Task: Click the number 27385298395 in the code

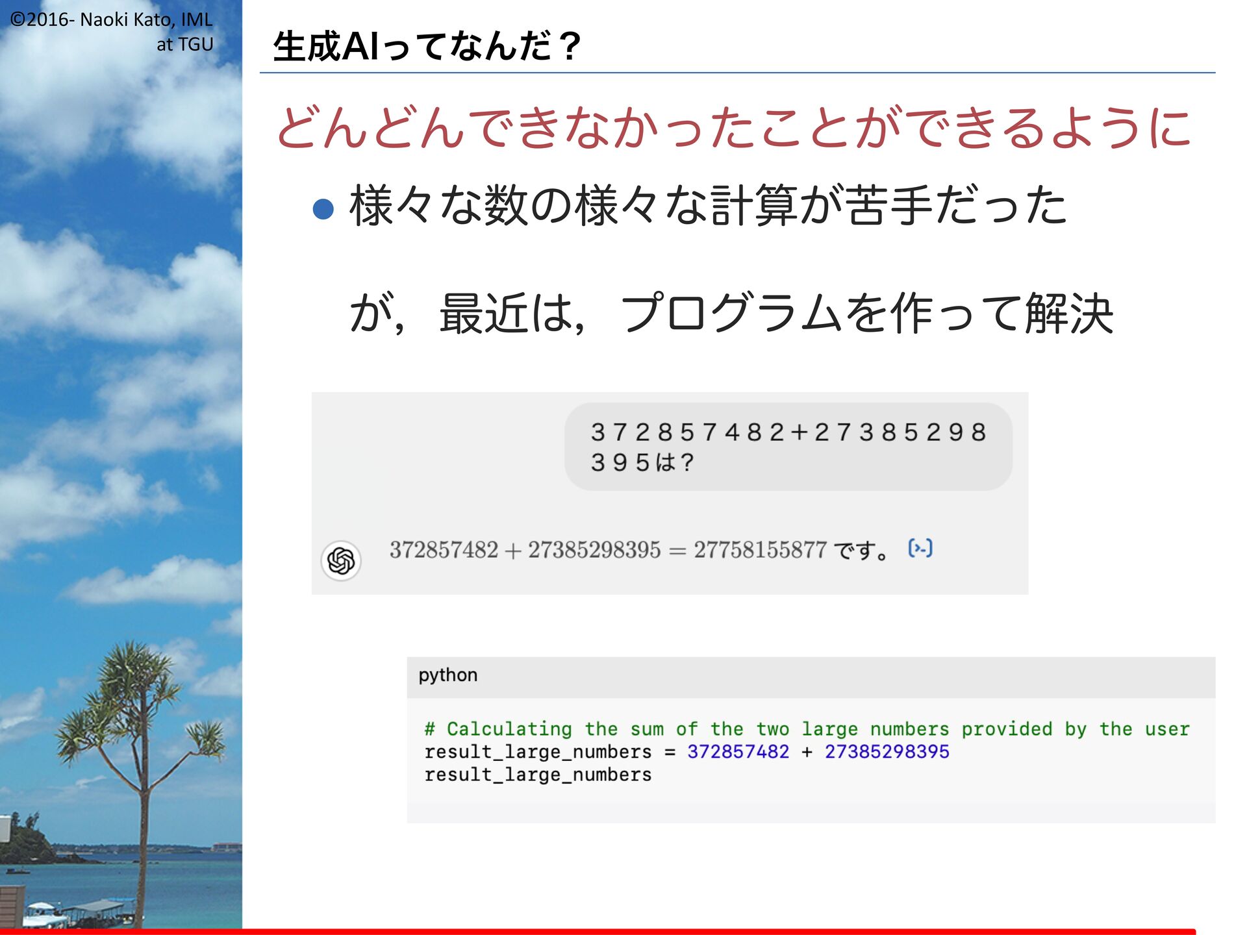Action: pyautogui.click(x=887, y=752)
